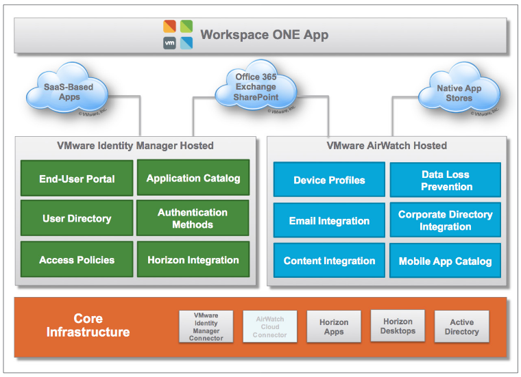Click the Active Directory box
Screen dimensions: 521x377
[462, 326]
